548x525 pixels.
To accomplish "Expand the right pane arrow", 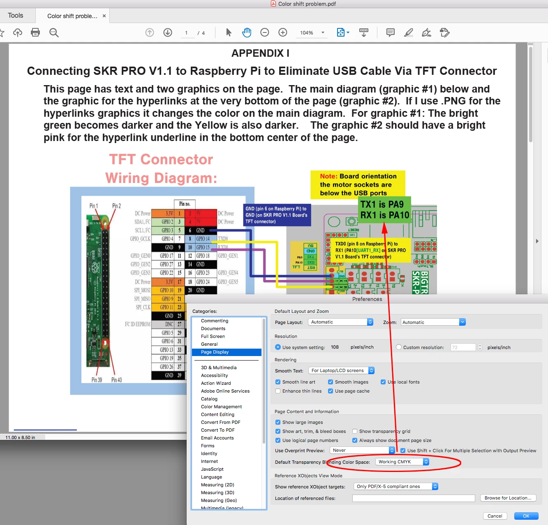I will (x=537, y=241).
